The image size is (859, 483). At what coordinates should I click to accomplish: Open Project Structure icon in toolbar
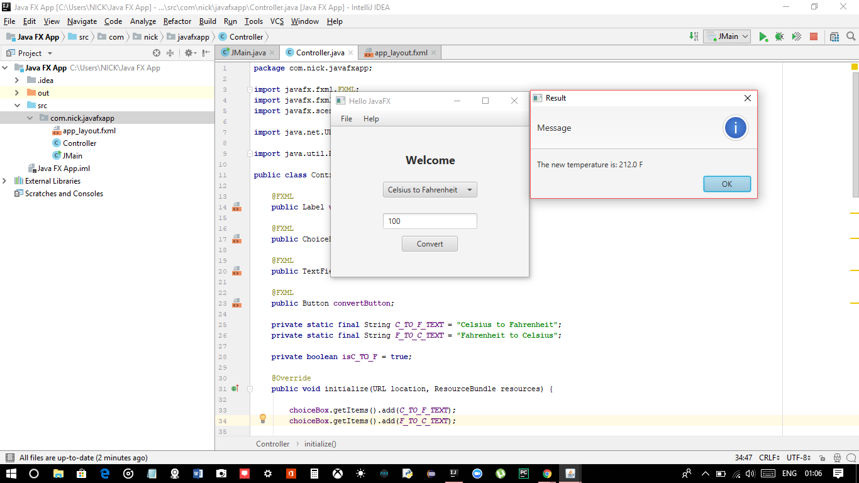[834, 36]
